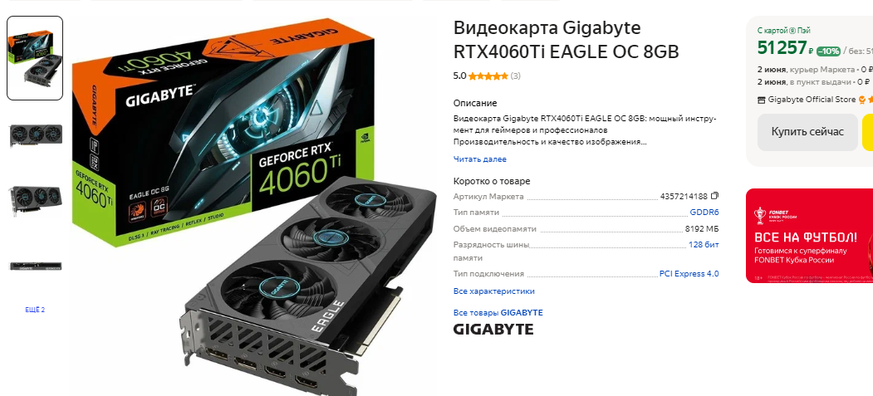
Task: Expand more photos via ЕЩЕ 2
Action: coord(35,310)
